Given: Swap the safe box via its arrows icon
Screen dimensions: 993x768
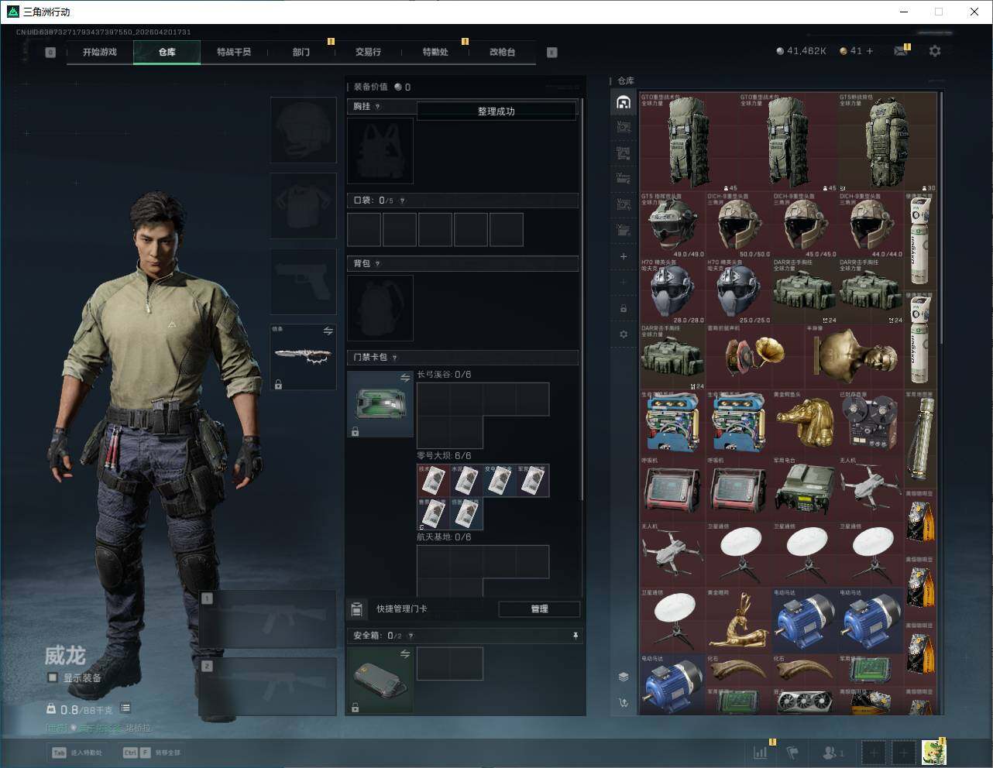Looking at the screenshot, I should coord(405,654).
